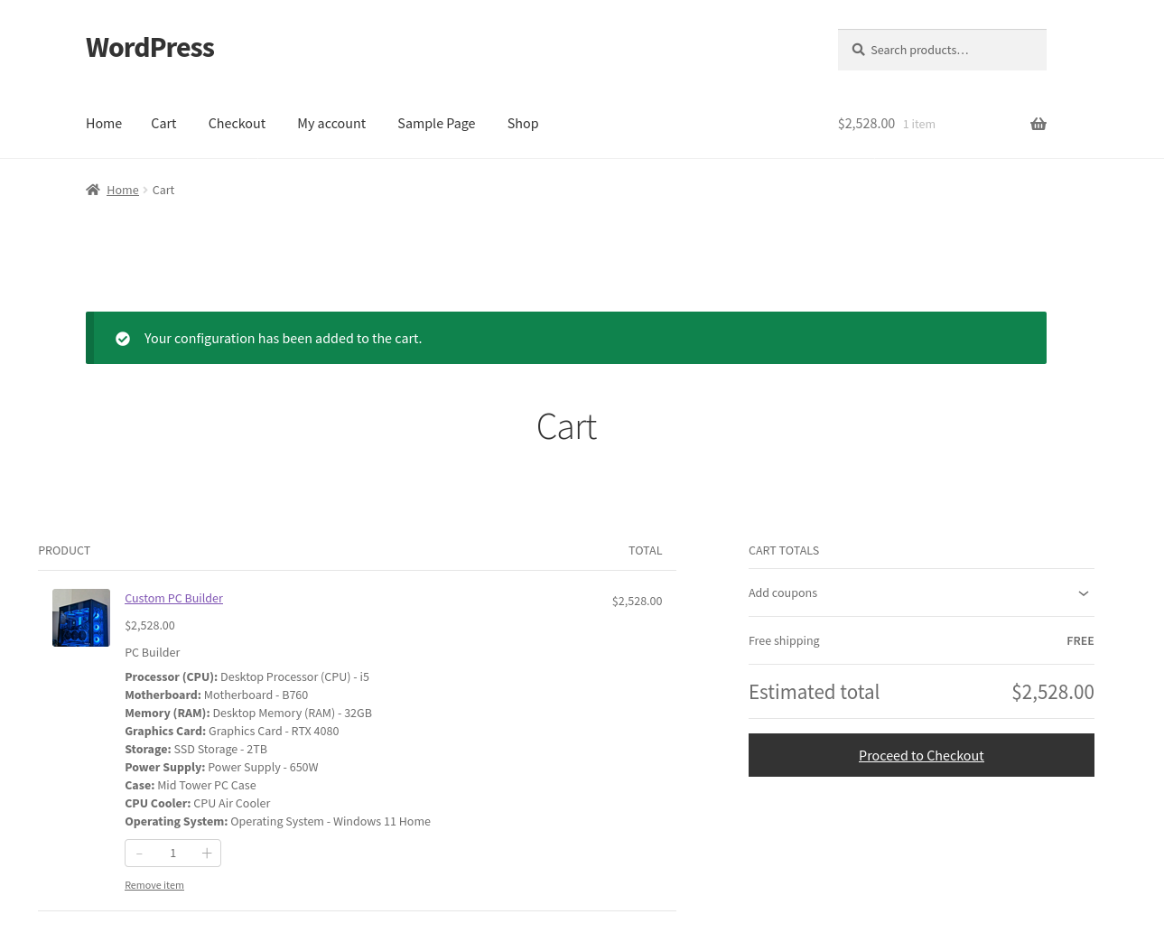Remove item from the cart
The height and width of the screenshot is (933, 1164).
tap(154, 885)
